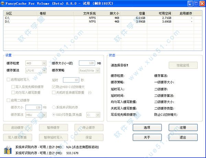Click the N/A (点击左侧图标启动) text
Screen dimensions: 206x158
(x=82, y=147)
